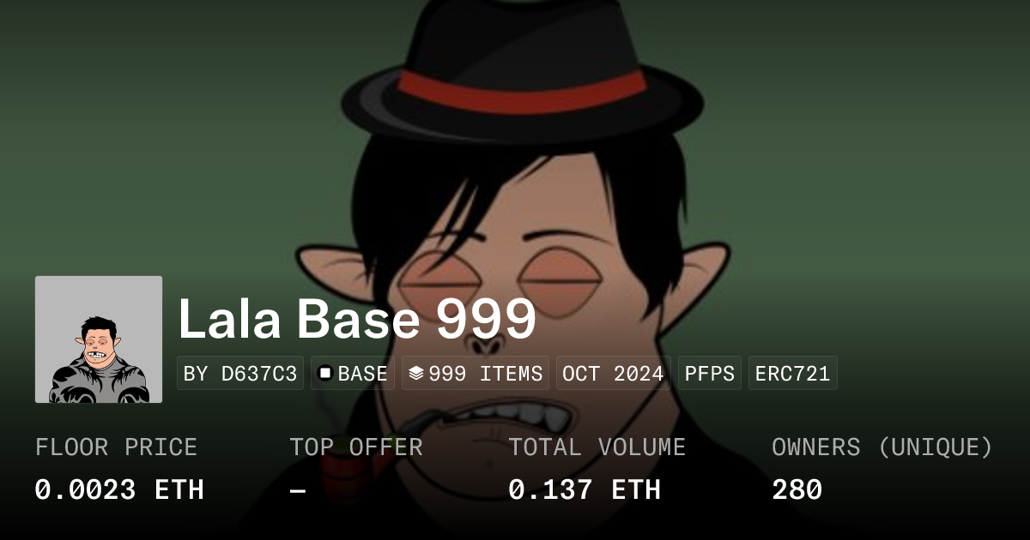This screenshot has width=1030, height=540.
Task: Select the BASE chain badge
Action: click(353, 374)
